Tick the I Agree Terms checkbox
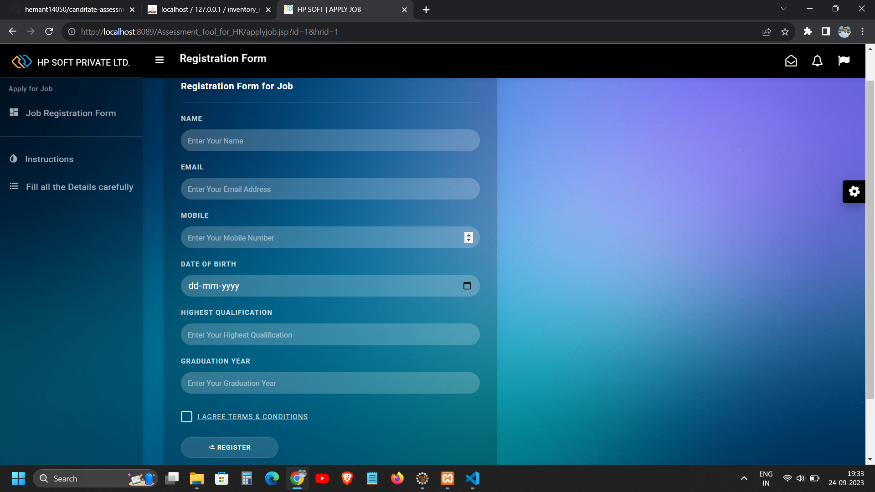Screen dimensions: 875x492 (186, 416)
